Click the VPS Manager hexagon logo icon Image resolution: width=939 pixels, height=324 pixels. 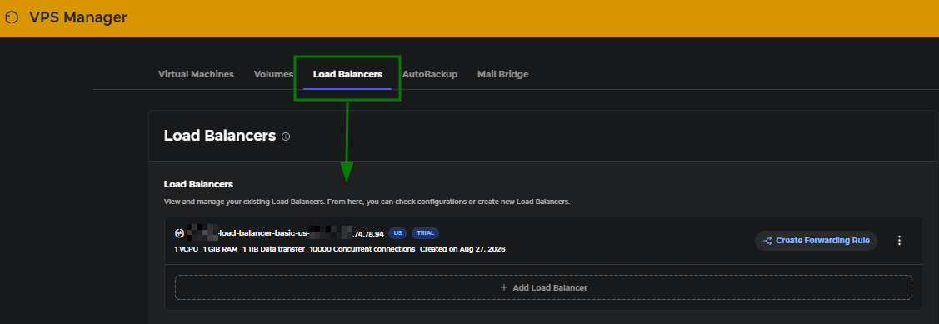(x=12, y=17)
